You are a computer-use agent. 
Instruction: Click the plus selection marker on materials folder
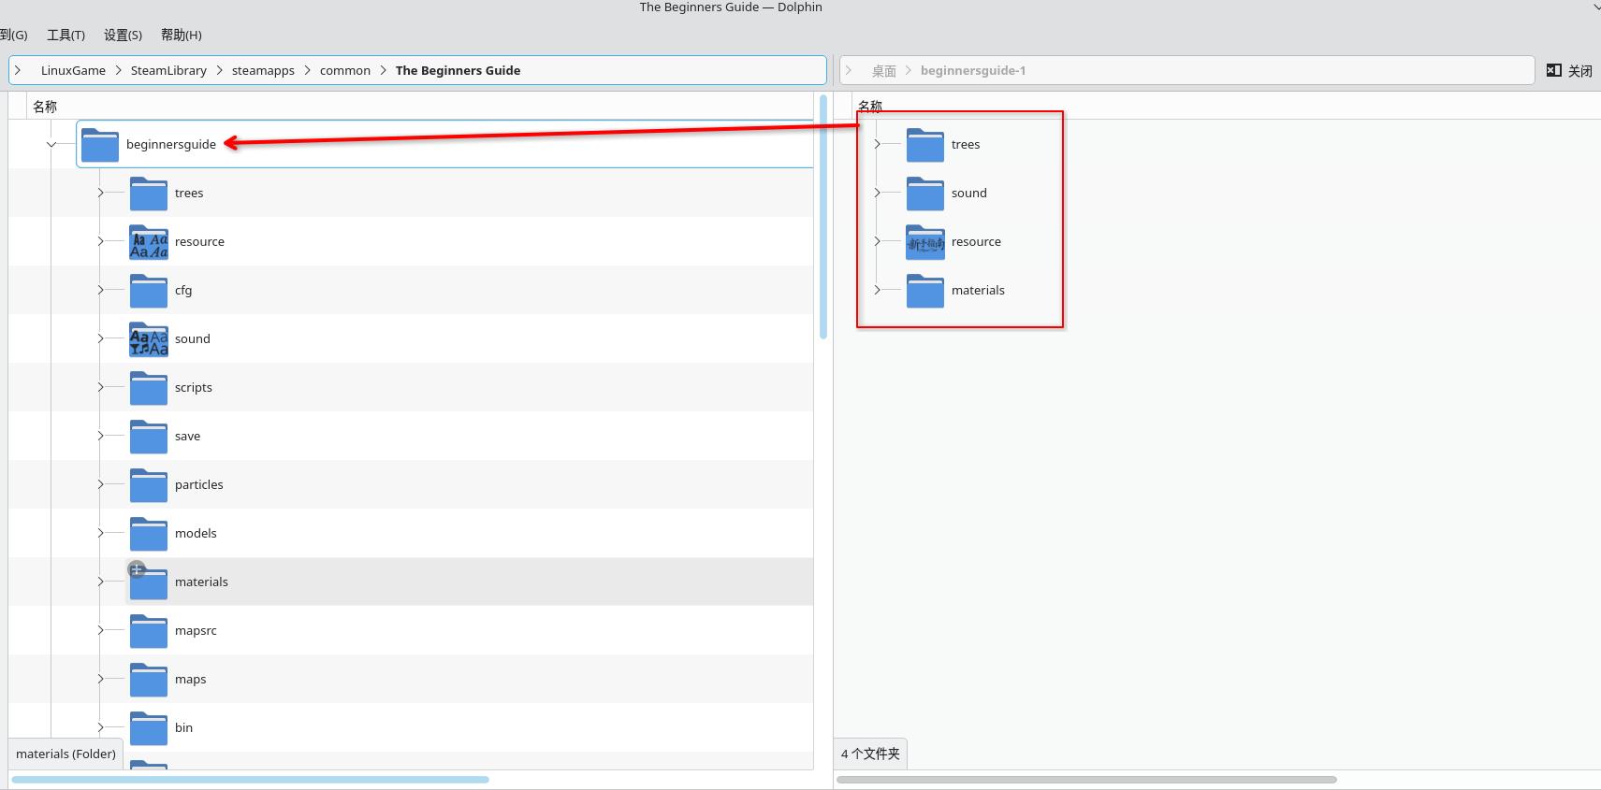coord(137,569)
